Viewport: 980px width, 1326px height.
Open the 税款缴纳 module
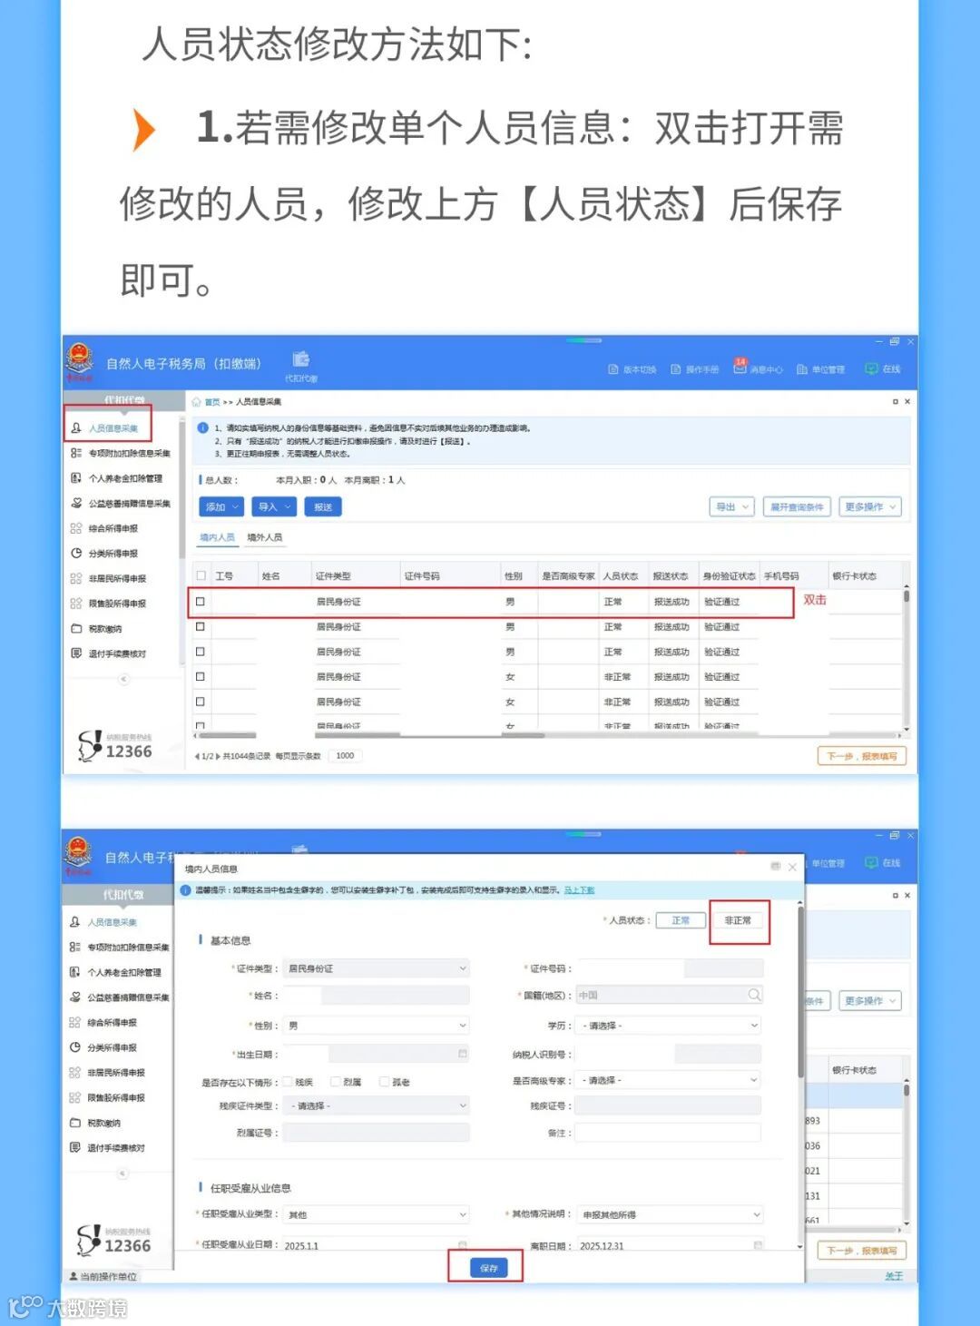pos(103,627)
